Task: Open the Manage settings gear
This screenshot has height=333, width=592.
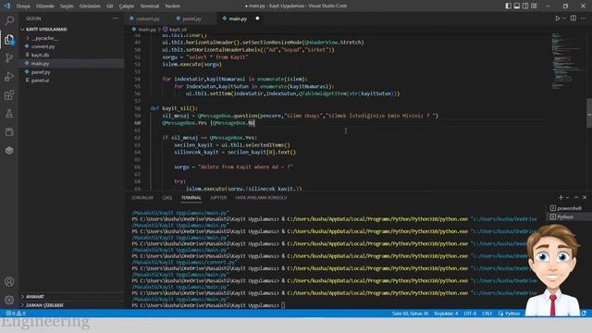Action: click(9, 300)
